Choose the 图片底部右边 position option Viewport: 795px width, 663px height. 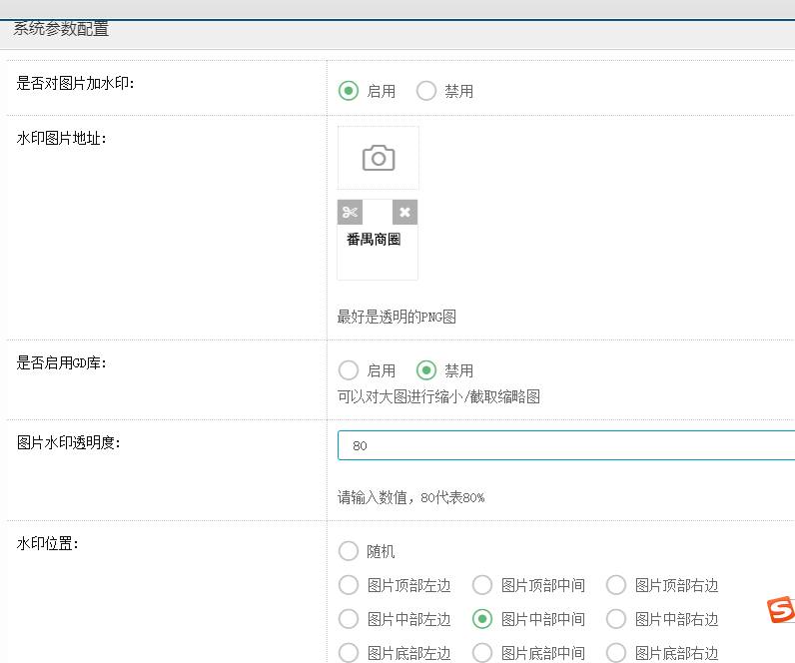(x=616, y=653)
